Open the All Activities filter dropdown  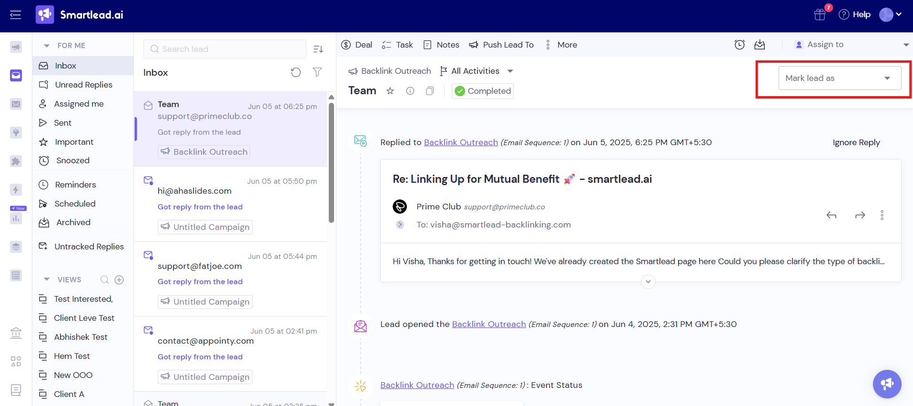[x=476, y=71]
